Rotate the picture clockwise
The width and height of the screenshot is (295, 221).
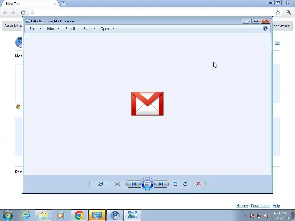pos(185,184)
